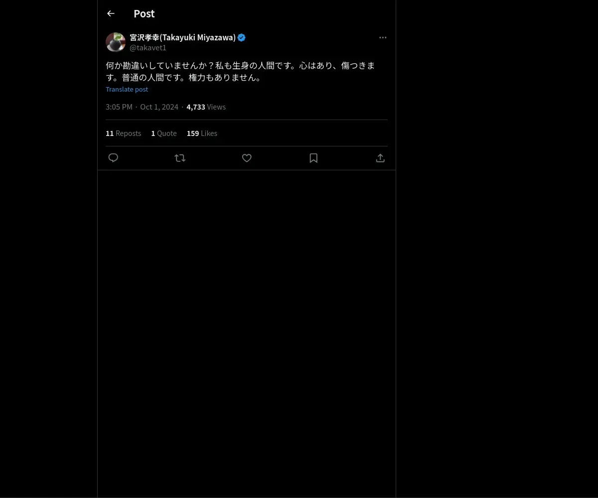Open the @takavet1 handle
Image resolution: width=598 pixels, height=498 pixels.
tap(148, 47)
